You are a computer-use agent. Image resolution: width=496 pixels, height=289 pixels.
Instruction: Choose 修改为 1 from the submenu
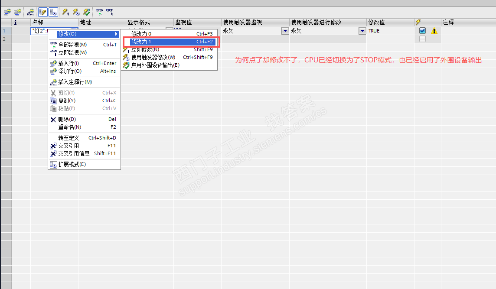pos(170,42)
